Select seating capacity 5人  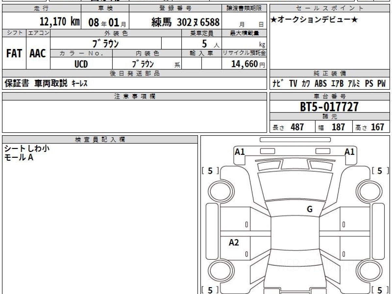pyautogui.click(x=211, y=44)
